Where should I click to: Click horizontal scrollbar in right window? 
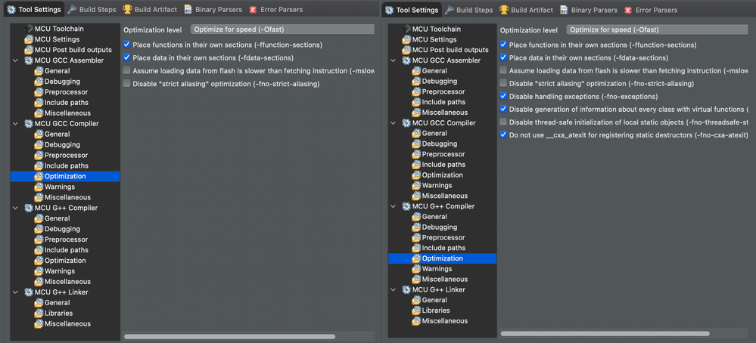click(605, 333)
